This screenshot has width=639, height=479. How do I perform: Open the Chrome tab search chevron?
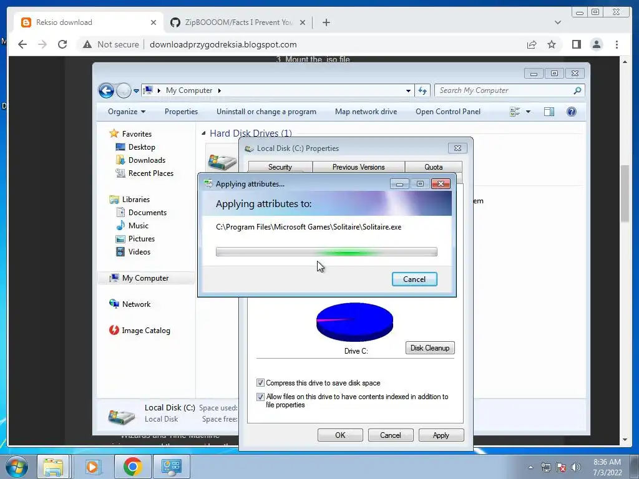coord(558,22)
